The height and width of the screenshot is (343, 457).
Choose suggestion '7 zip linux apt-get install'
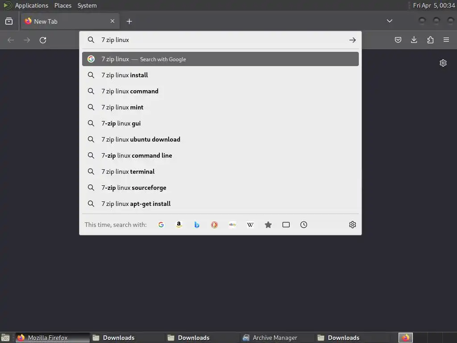(220, 203)
